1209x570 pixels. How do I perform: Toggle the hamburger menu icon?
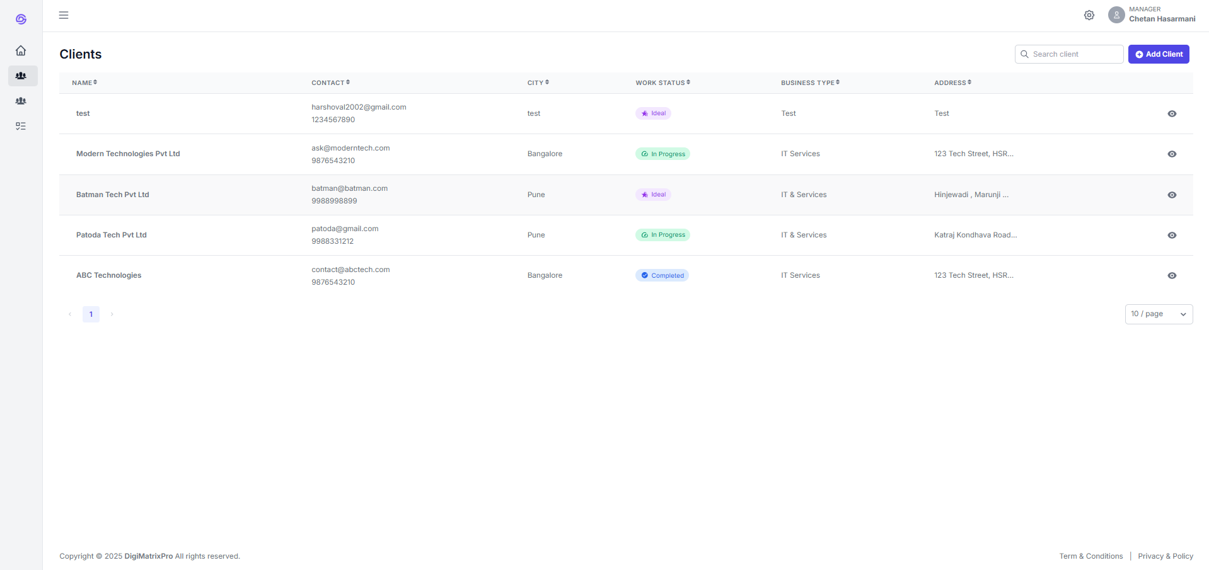[64, 15]
